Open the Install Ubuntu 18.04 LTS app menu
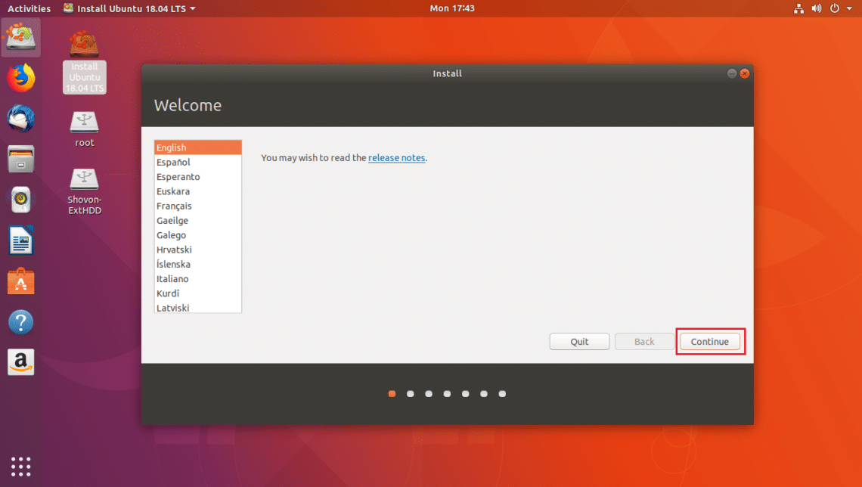The width and height of the screenshot is (862, 487). pyautogui.click(x=130, y=8)
